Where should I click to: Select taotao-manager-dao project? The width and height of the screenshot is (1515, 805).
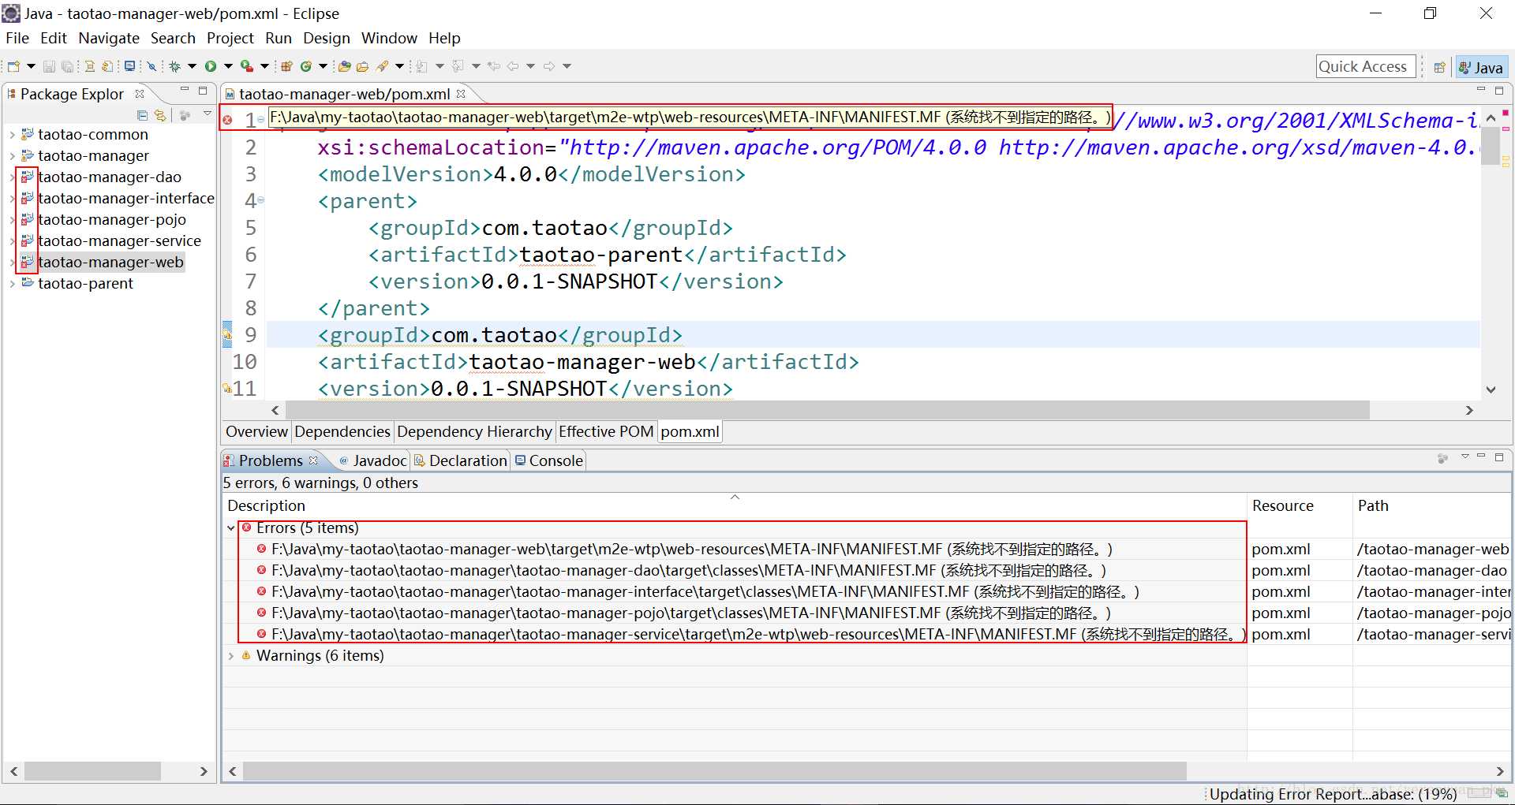click(x=110, y=177)
